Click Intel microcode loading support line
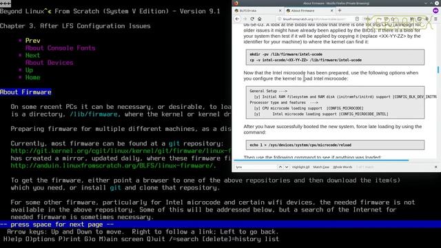Screen dimensions: 441x248 tap(321, 114)
